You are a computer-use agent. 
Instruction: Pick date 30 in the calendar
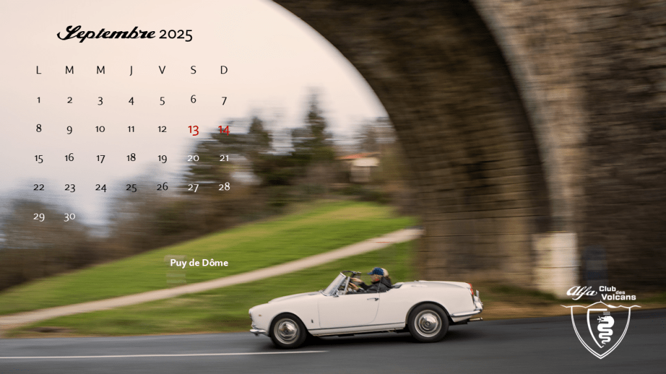click(70, 217)
